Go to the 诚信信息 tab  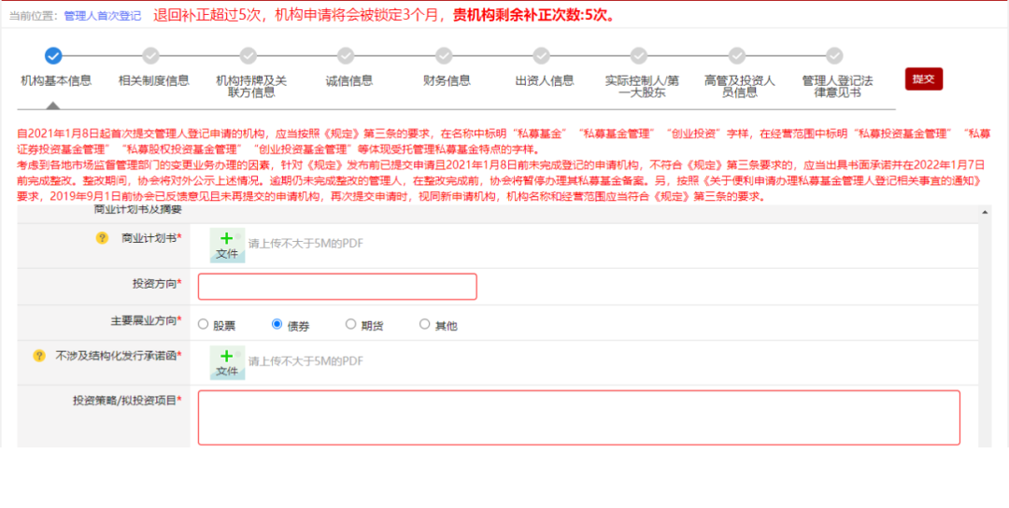(348, 81)
